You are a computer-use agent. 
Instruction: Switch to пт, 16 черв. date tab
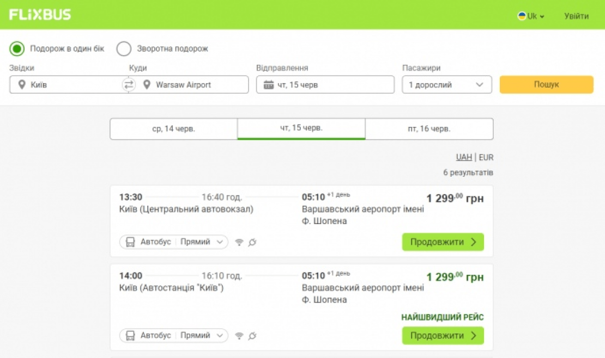(429, 129)
